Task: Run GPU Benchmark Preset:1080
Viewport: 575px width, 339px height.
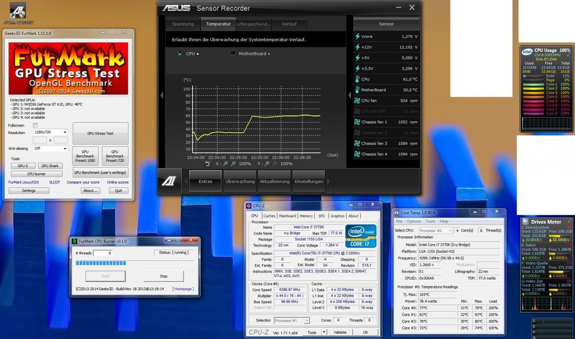Action: coord(85,156)
